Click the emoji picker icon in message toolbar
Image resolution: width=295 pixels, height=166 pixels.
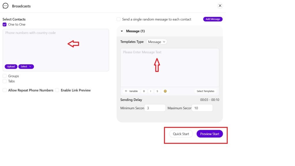(x=165, y=91)
